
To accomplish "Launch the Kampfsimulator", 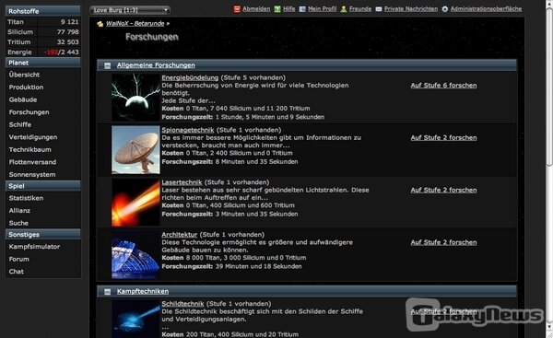I will coord(34,247).
